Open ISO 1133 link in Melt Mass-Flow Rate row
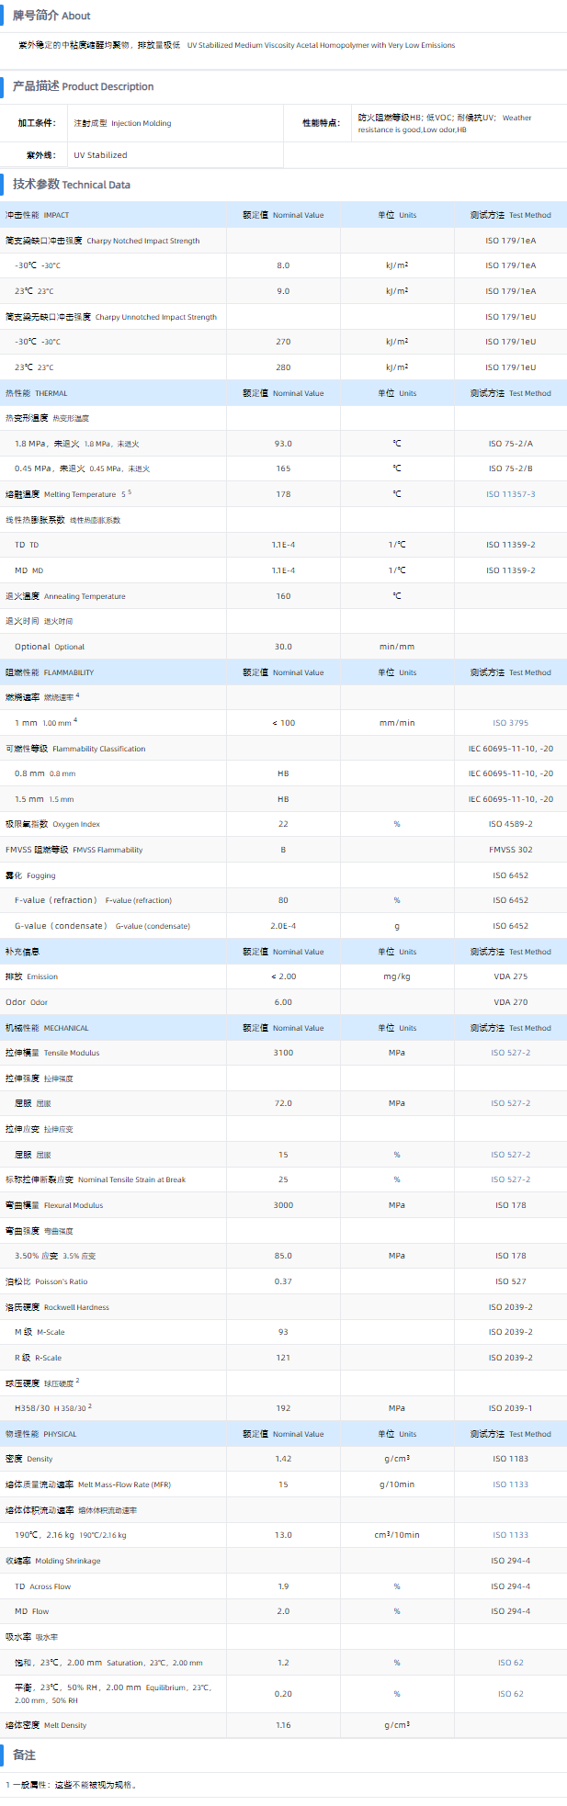The height and width of the screenshot is (1806, 567). pos(510,1484)
